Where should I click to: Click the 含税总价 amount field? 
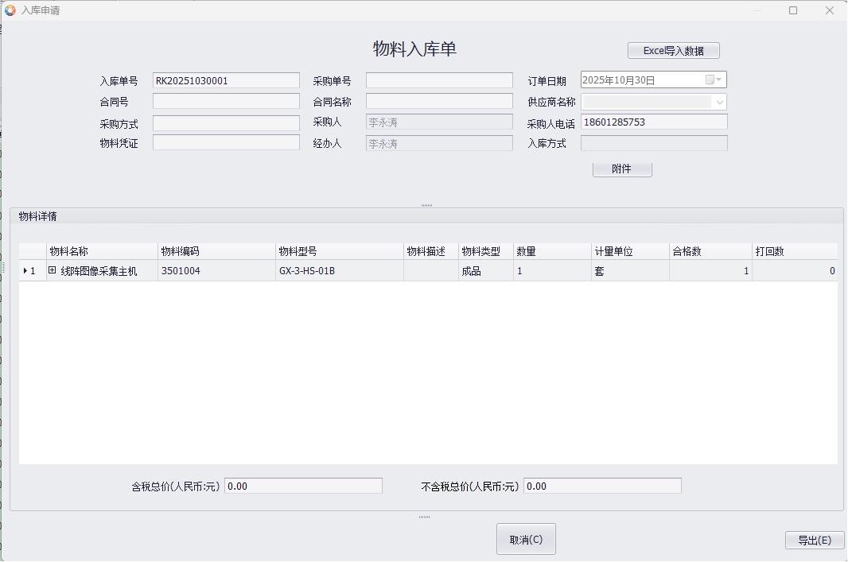click(303, 486)
